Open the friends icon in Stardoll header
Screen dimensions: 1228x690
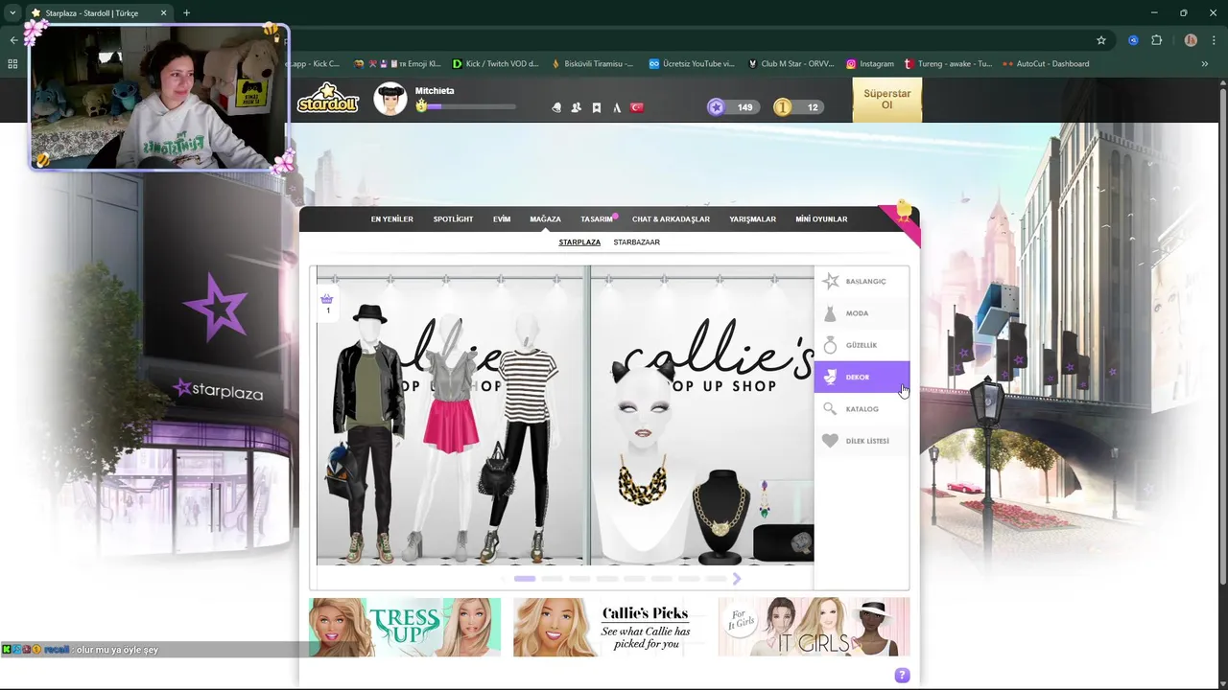click(576, 107)
